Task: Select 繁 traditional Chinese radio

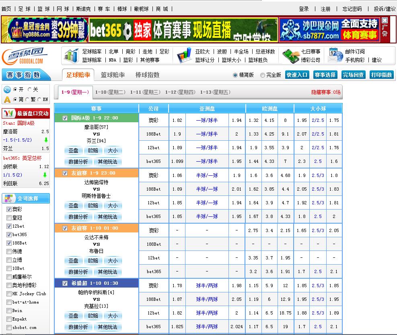Action: point(27,99)
